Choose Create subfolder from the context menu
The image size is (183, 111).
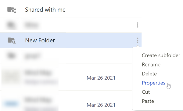coord(161,55)
